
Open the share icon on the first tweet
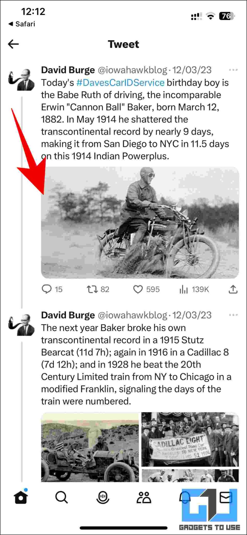[233, 289]
